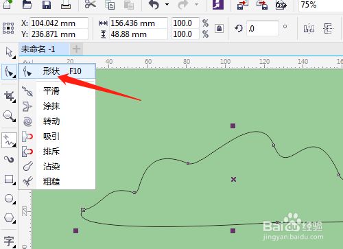Screen dimensions: 343x249
Task: Click the center X marker of the selection
Action: pyautogui.click(x=233, y=180)
